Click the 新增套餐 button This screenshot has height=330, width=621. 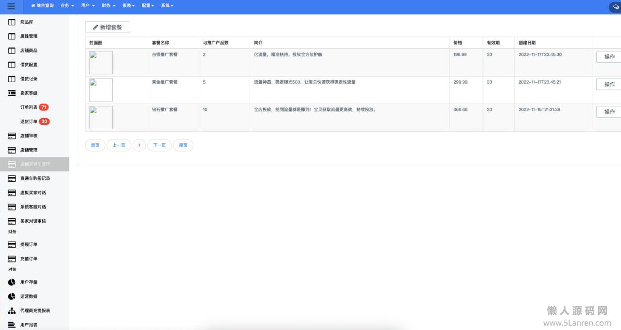click(x=107, y=27)
